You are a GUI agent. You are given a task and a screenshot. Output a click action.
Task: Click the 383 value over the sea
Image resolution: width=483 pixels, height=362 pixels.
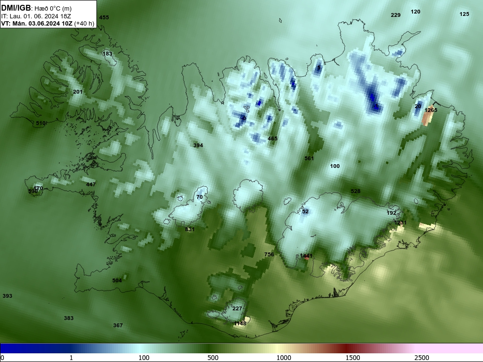pos(69,318)
